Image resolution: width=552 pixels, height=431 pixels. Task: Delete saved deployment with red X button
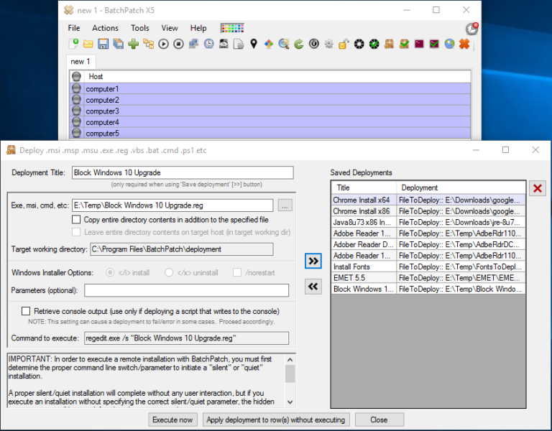click(x=537, y=188)
